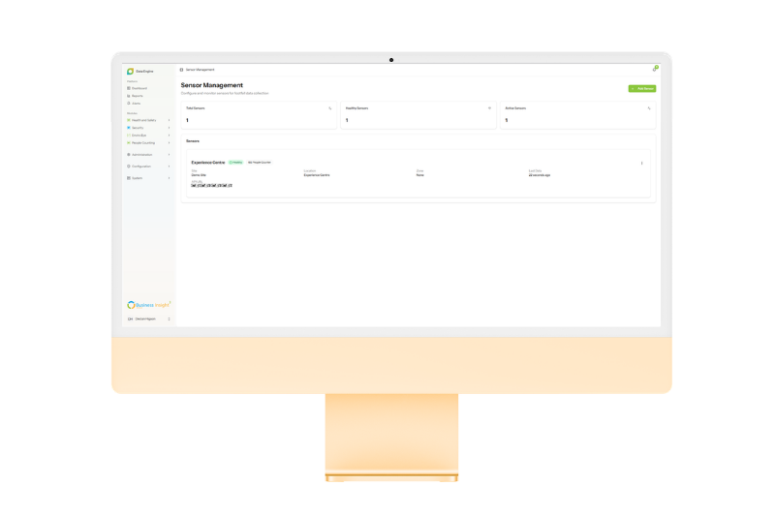
Task: Open the user account menu arrows
Action: coord(169,319)
